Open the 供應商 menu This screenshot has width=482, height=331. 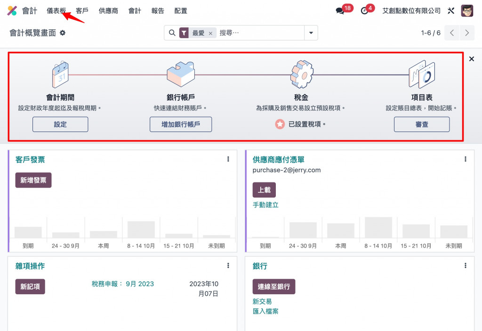click(x=108, y=11)
